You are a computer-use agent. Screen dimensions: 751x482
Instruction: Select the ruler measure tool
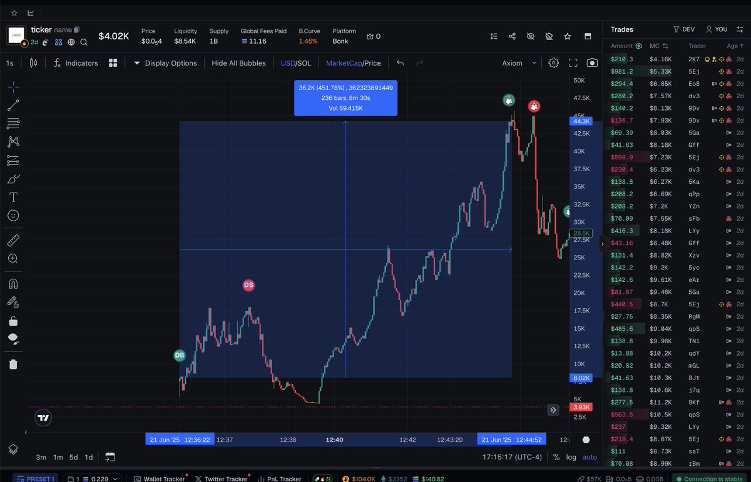coord(13,240)
